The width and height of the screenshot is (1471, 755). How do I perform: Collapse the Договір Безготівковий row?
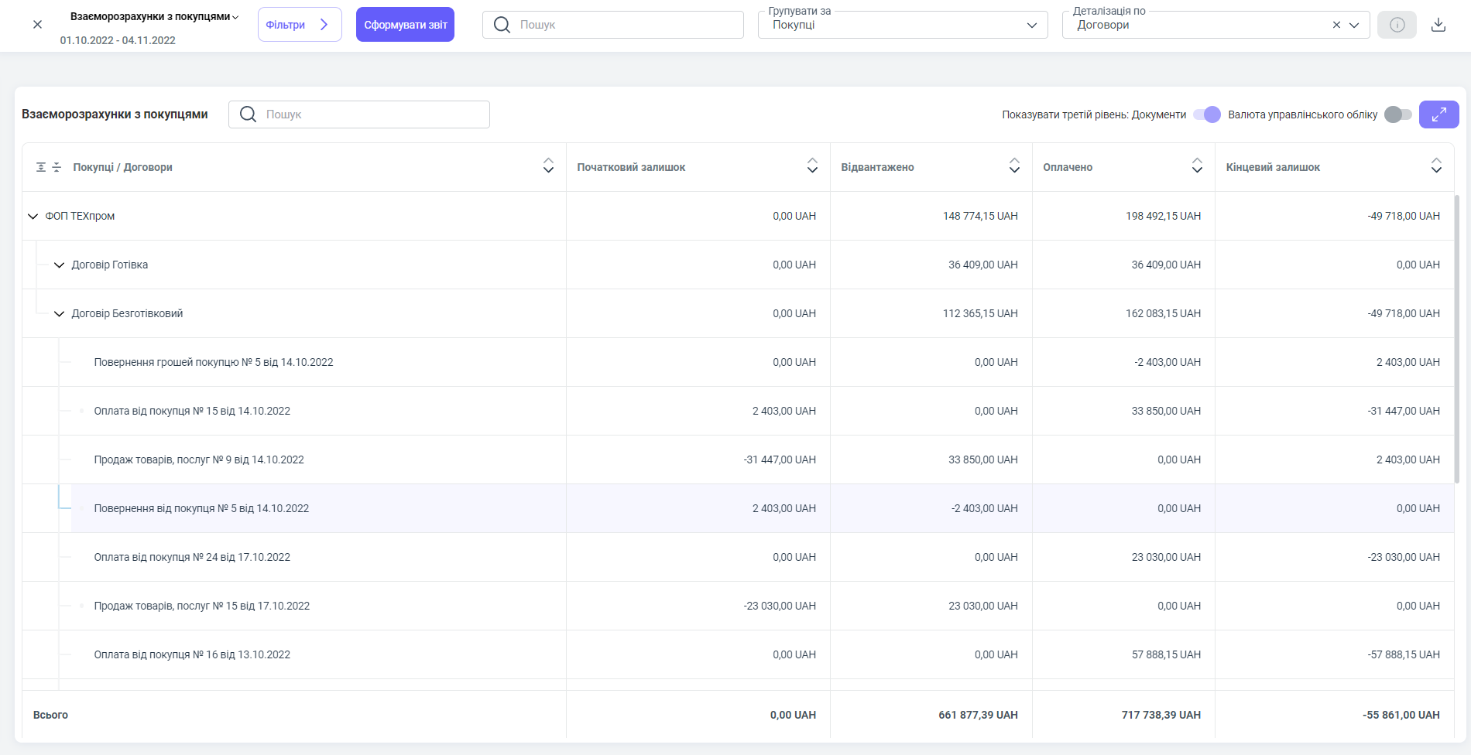pyautogui.click(x=59, y=314)
